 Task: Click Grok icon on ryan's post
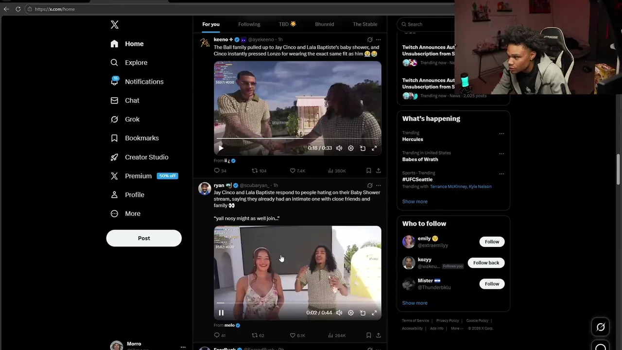370,186
